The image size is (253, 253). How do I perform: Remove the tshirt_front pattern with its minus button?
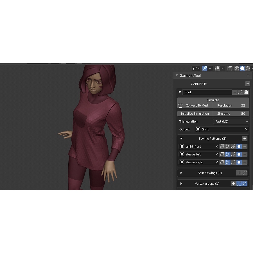pyautogui.click(x=245, y=146)
